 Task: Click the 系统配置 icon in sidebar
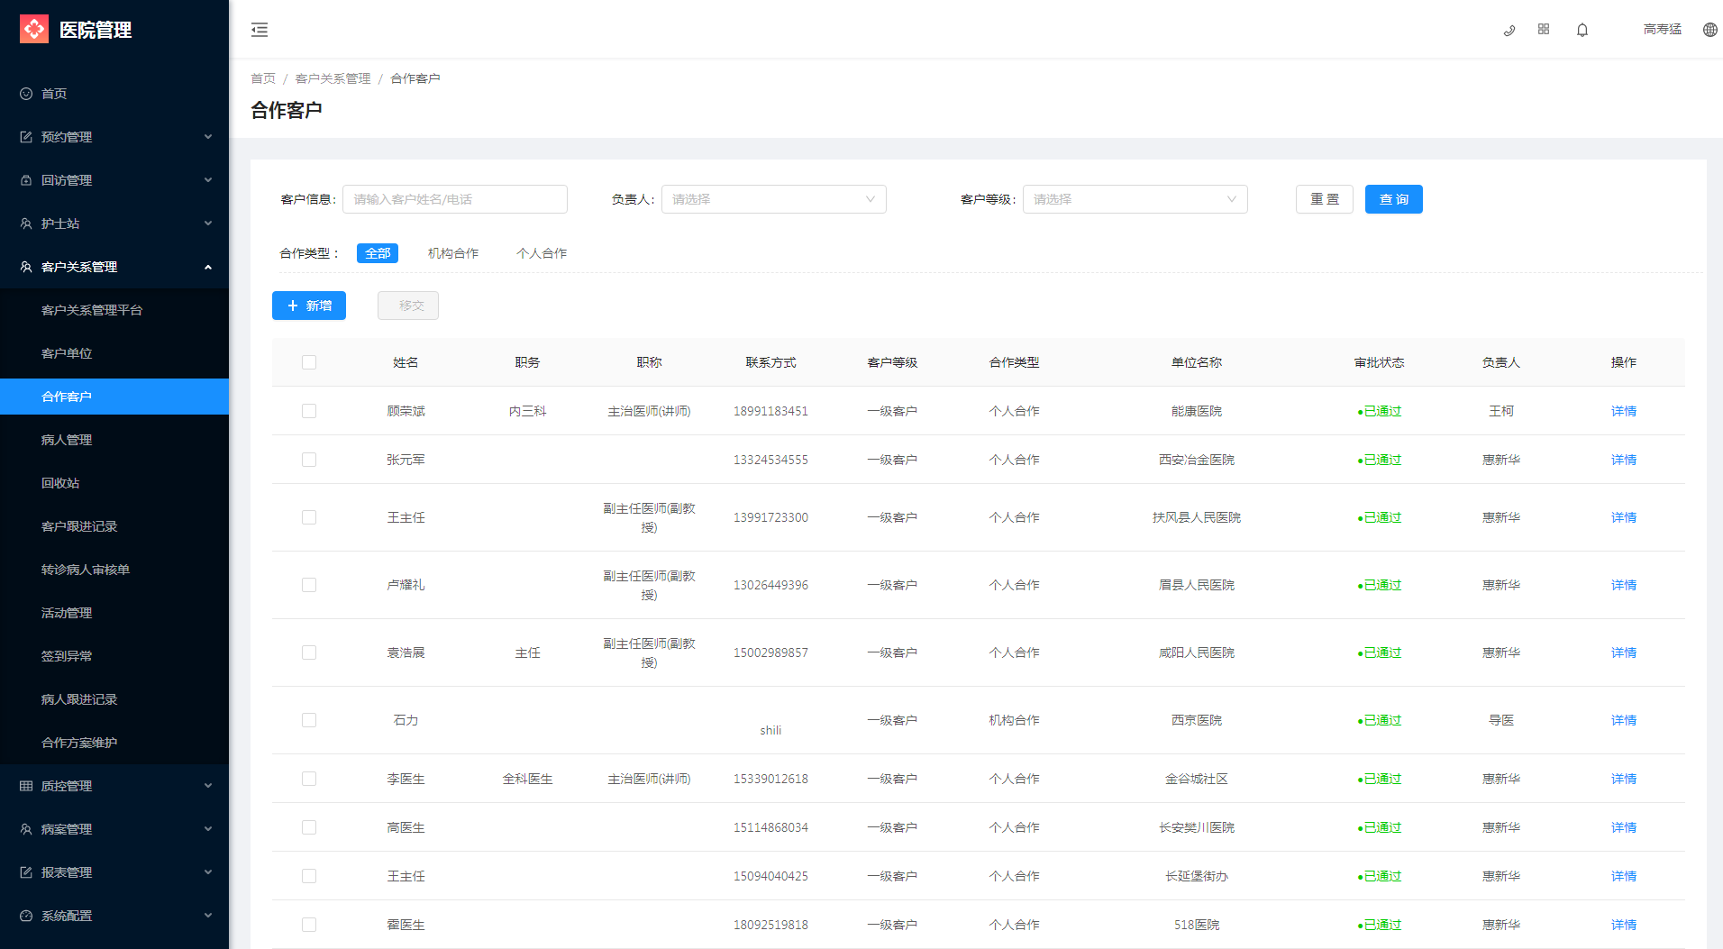(26, 916)
